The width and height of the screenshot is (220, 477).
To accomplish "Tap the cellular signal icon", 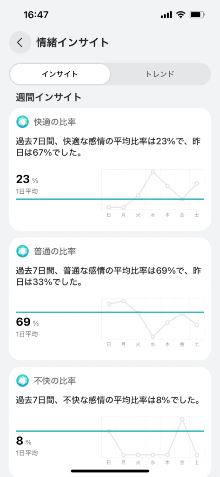I will 167,14.
